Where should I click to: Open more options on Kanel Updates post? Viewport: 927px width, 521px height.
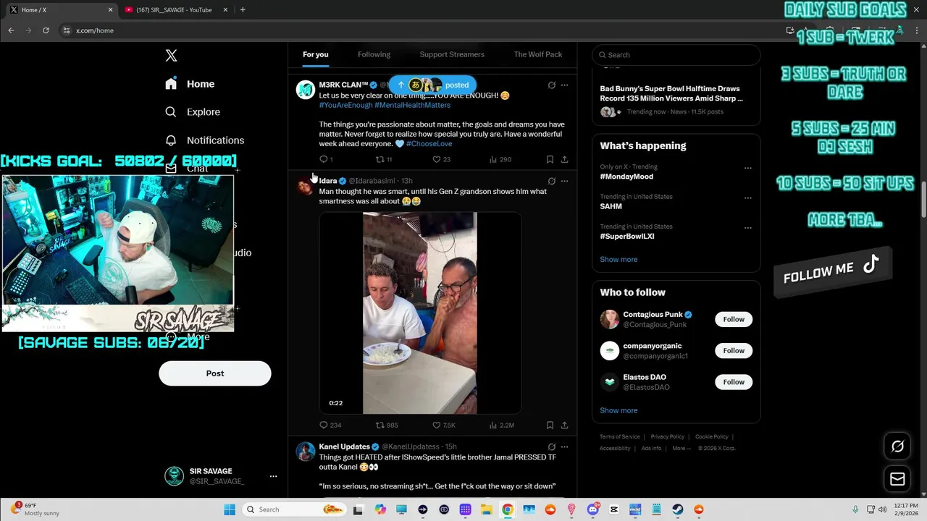[564, 447]
